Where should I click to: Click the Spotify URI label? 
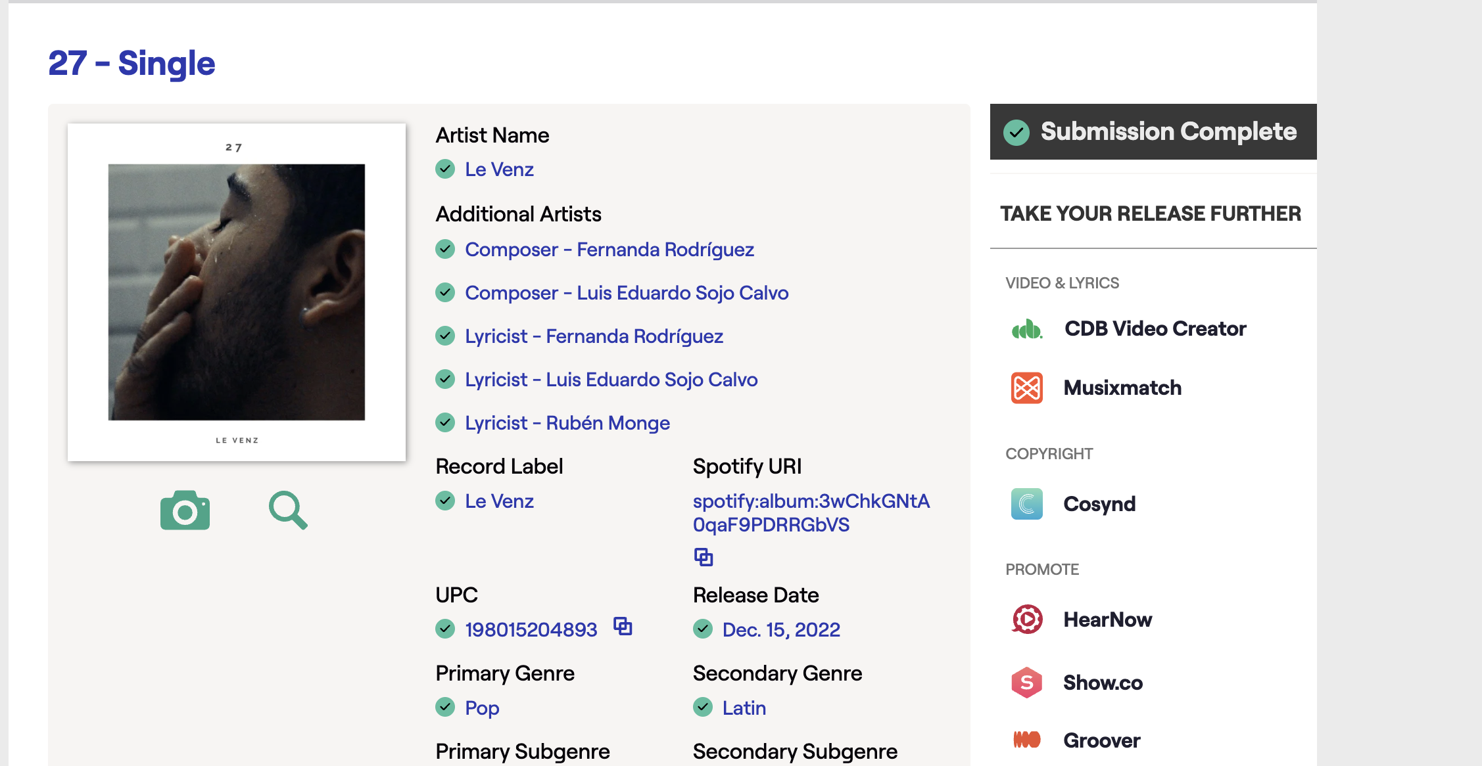[747, 466]
